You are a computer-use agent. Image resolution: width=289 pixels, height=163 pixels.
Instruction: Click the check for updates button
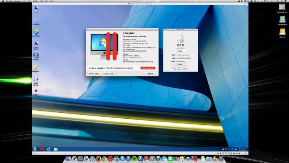[151, 74]
